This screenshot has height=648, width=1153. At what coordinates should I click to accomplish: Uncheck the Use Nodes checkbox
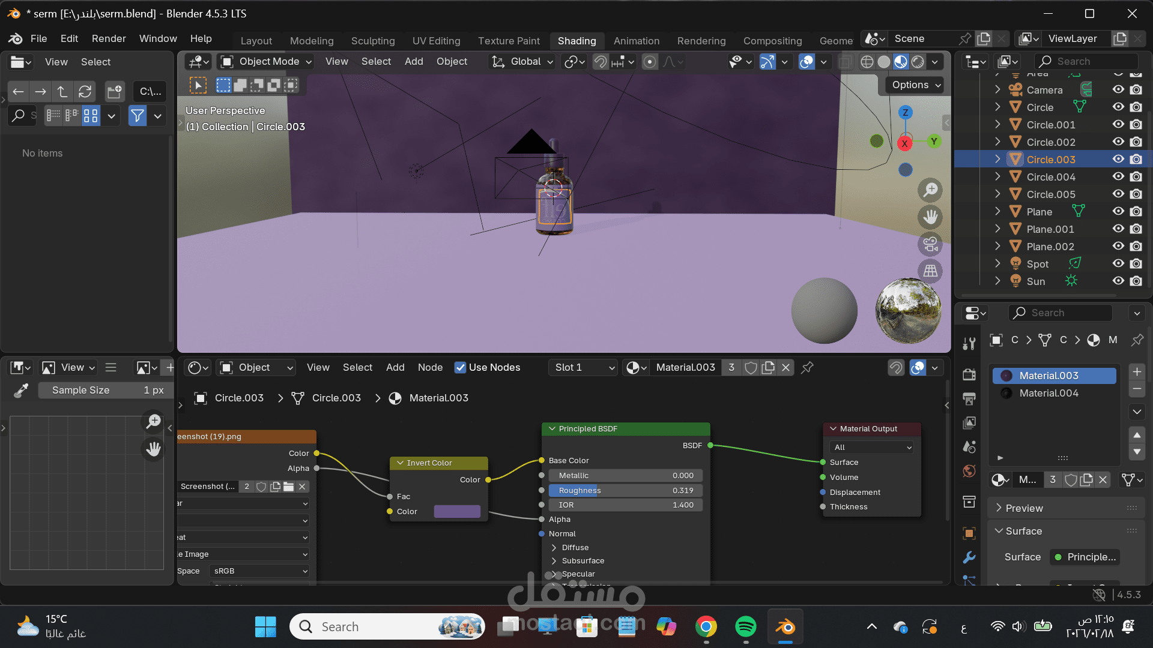point(460,368)
